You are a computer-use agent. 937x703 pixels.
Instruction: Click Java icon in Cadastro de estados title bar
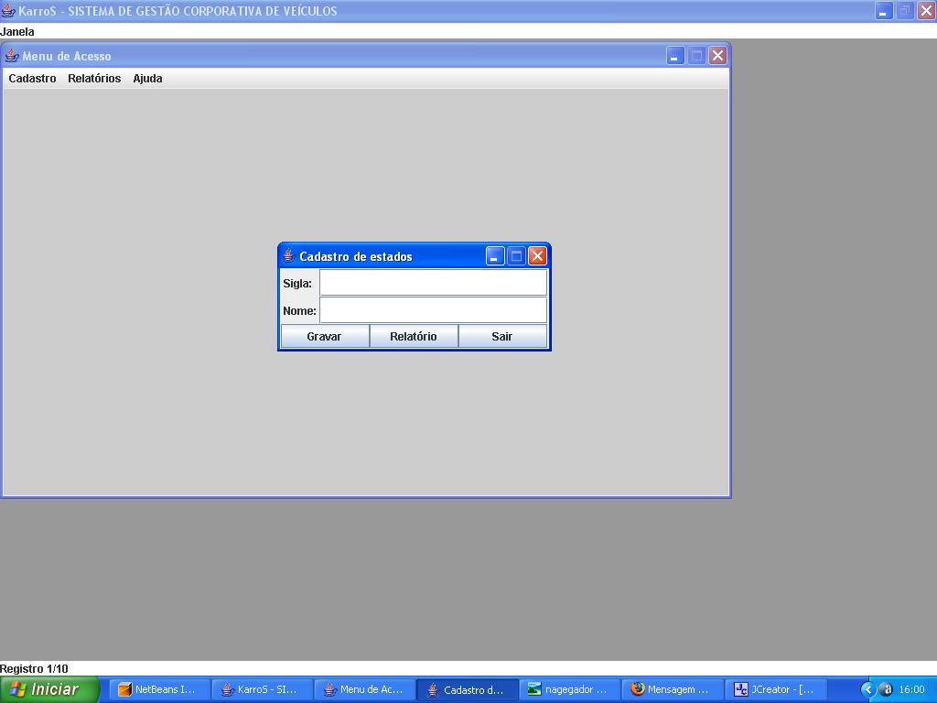coord(288,256)
